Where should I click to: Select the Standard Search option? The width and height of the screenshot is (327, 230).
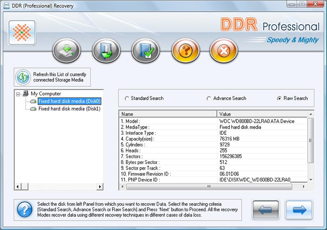(127, 99)
